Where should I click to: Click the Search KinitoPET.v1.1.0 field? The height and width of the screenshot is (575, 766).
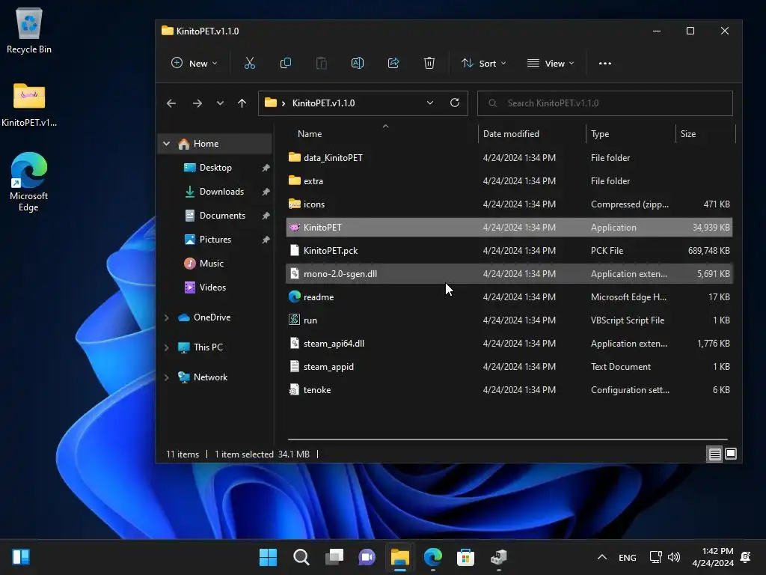[x=604, y=103]
